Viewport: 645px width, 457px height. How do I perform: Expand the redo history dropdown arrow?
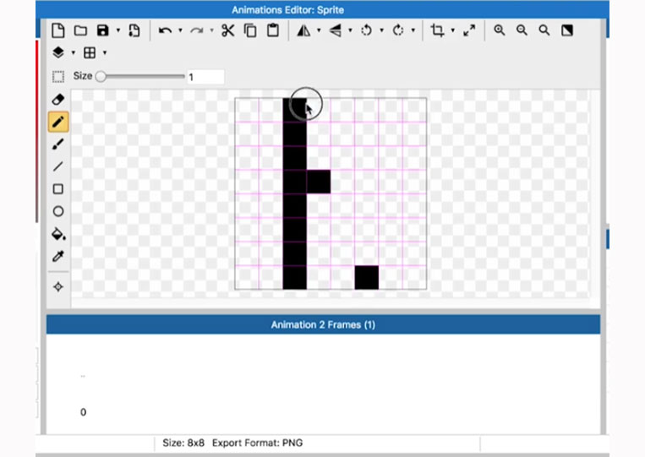(211, 30)
